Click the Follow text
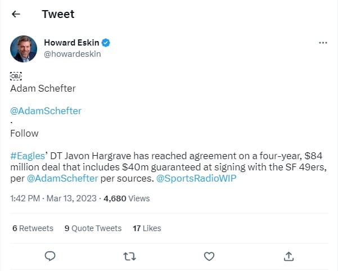 pyautogui.click(x=24, y=133)
